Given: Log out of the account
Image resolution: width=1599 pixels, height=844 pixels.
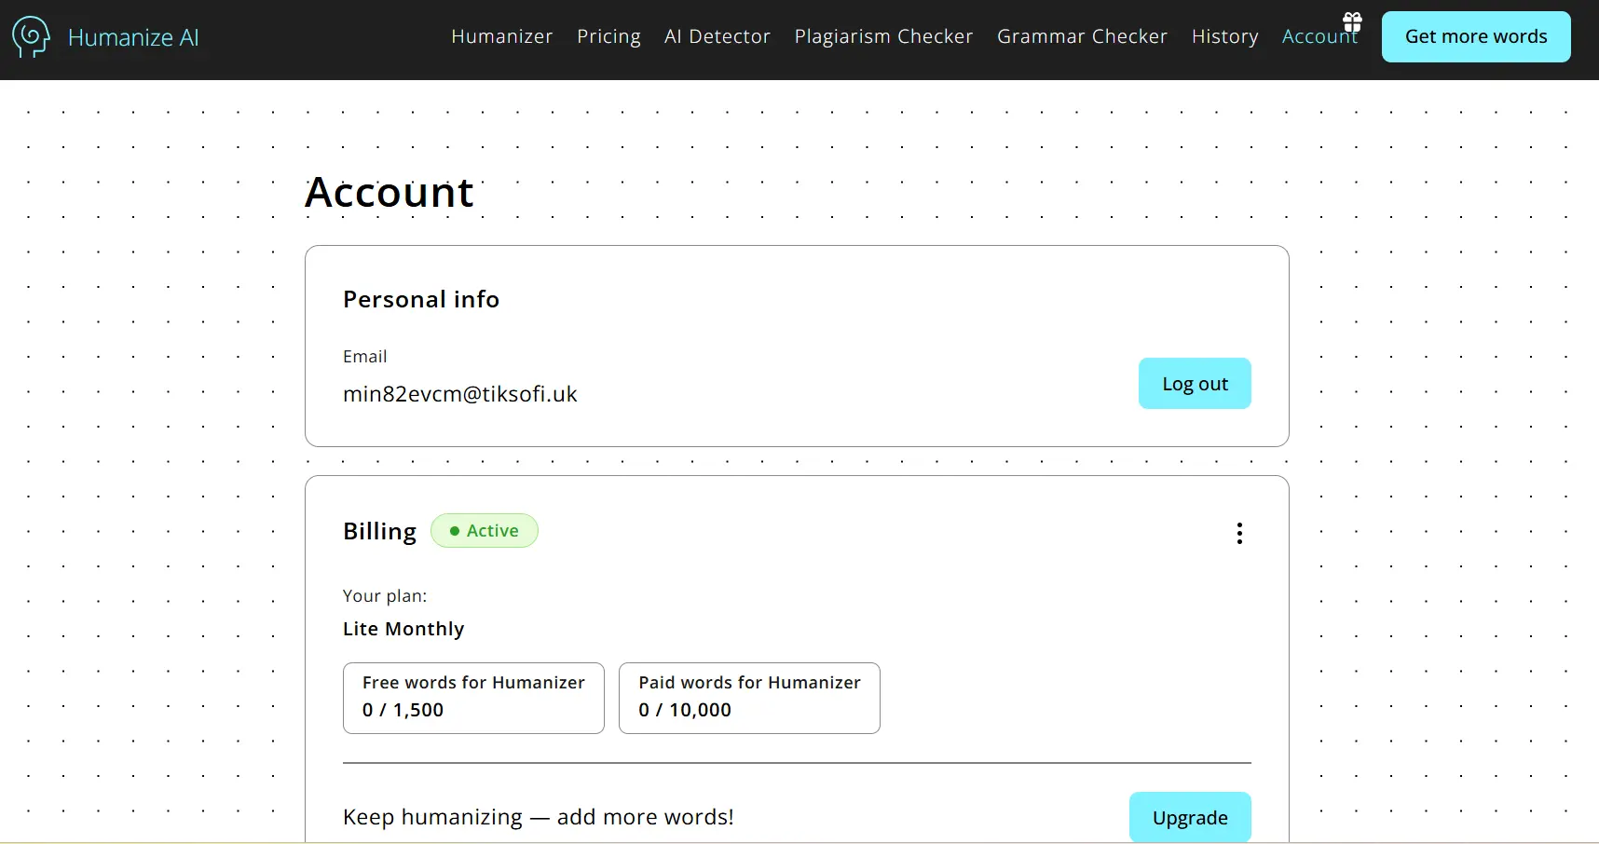Looking at the screenshot, I should pos(1195,384).
